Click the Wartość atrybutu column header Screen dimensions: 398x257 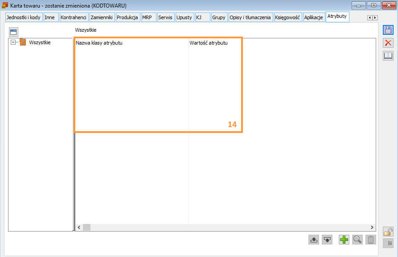(x=209, y=43)
